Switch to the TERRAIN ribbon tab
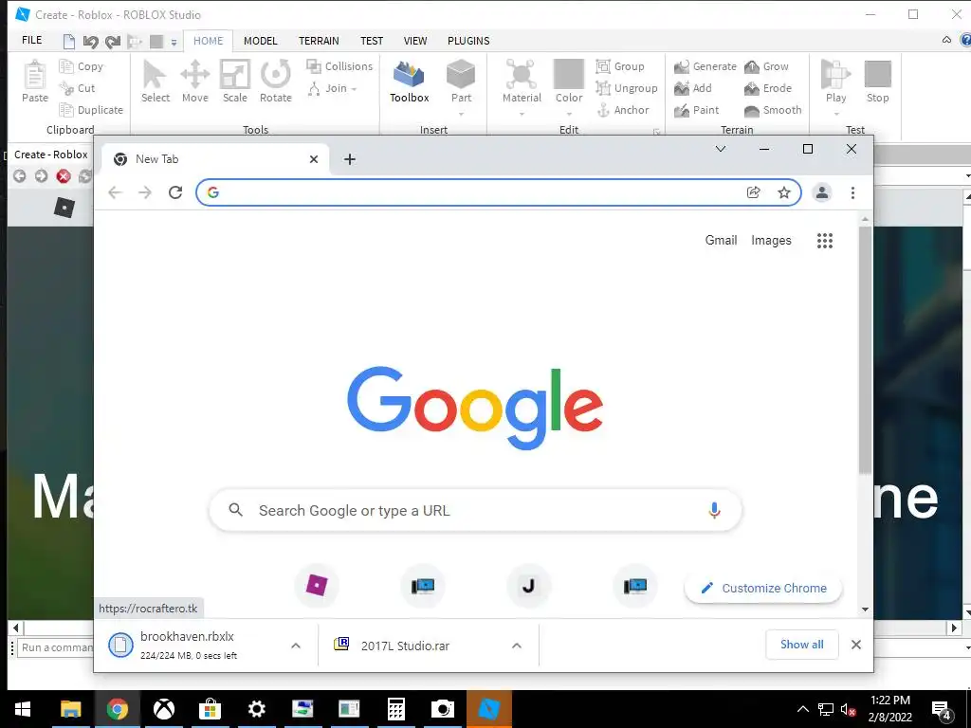Viewport: 971px width, 728px height. click(x=319, y=41)
